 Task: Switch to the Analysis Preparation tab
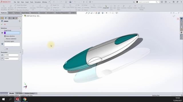[62, 13]
